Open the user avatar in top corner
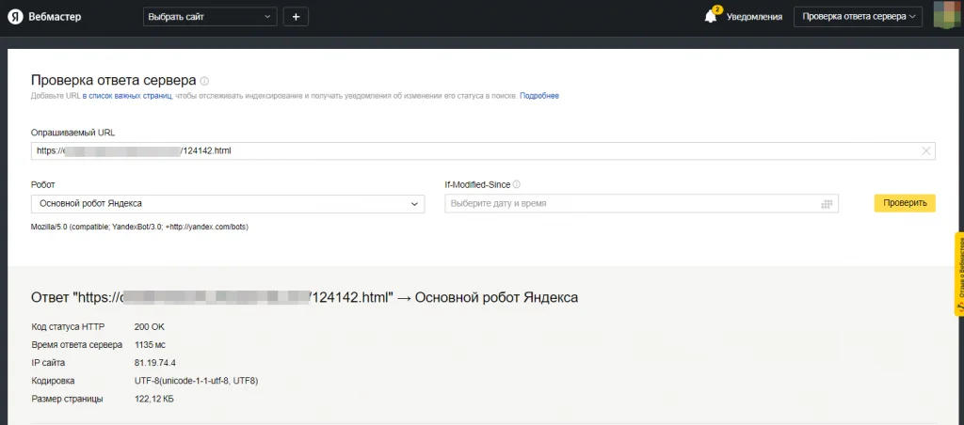This screenshot has height=425, width=964. pos(947,17)
